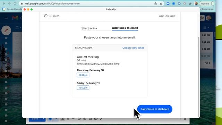Screen dimensions: 222x125
Task: Open the Google Calendar bookmark
Action: (12, 9)
